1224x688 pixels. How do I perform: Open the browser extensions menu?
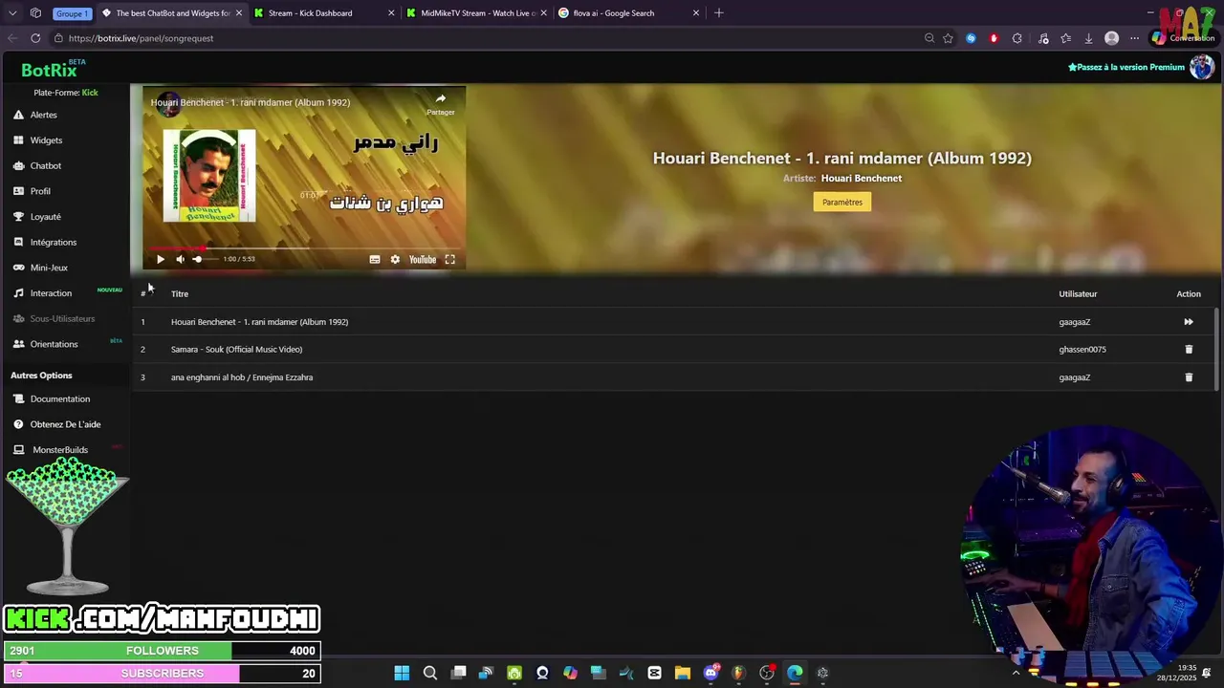(x=1017, y=38)
